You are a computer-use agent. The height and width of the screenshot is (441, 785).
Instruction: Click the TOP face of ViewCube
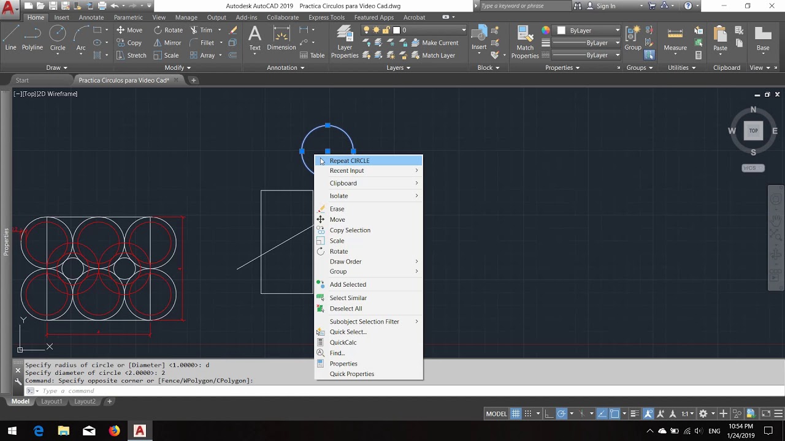click(753, 130)
